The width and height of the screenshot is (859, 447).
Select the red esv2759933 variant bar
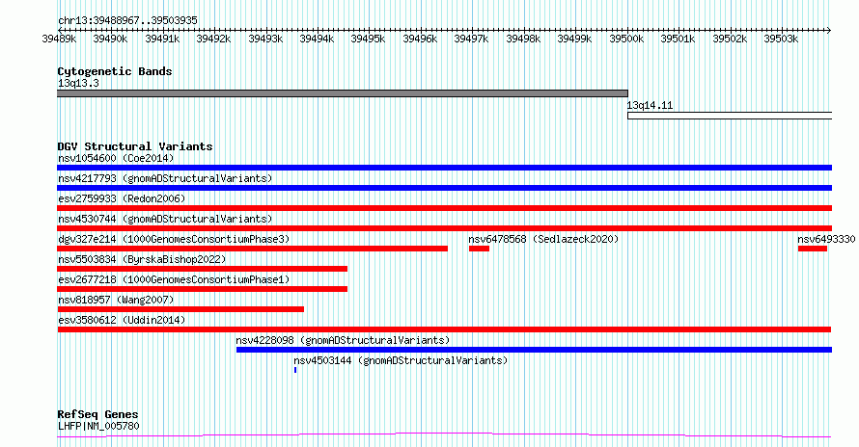[x=444, y=208]
